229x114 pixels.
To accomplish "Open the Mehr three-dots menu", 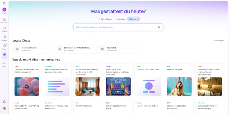I will pos(4,63).
